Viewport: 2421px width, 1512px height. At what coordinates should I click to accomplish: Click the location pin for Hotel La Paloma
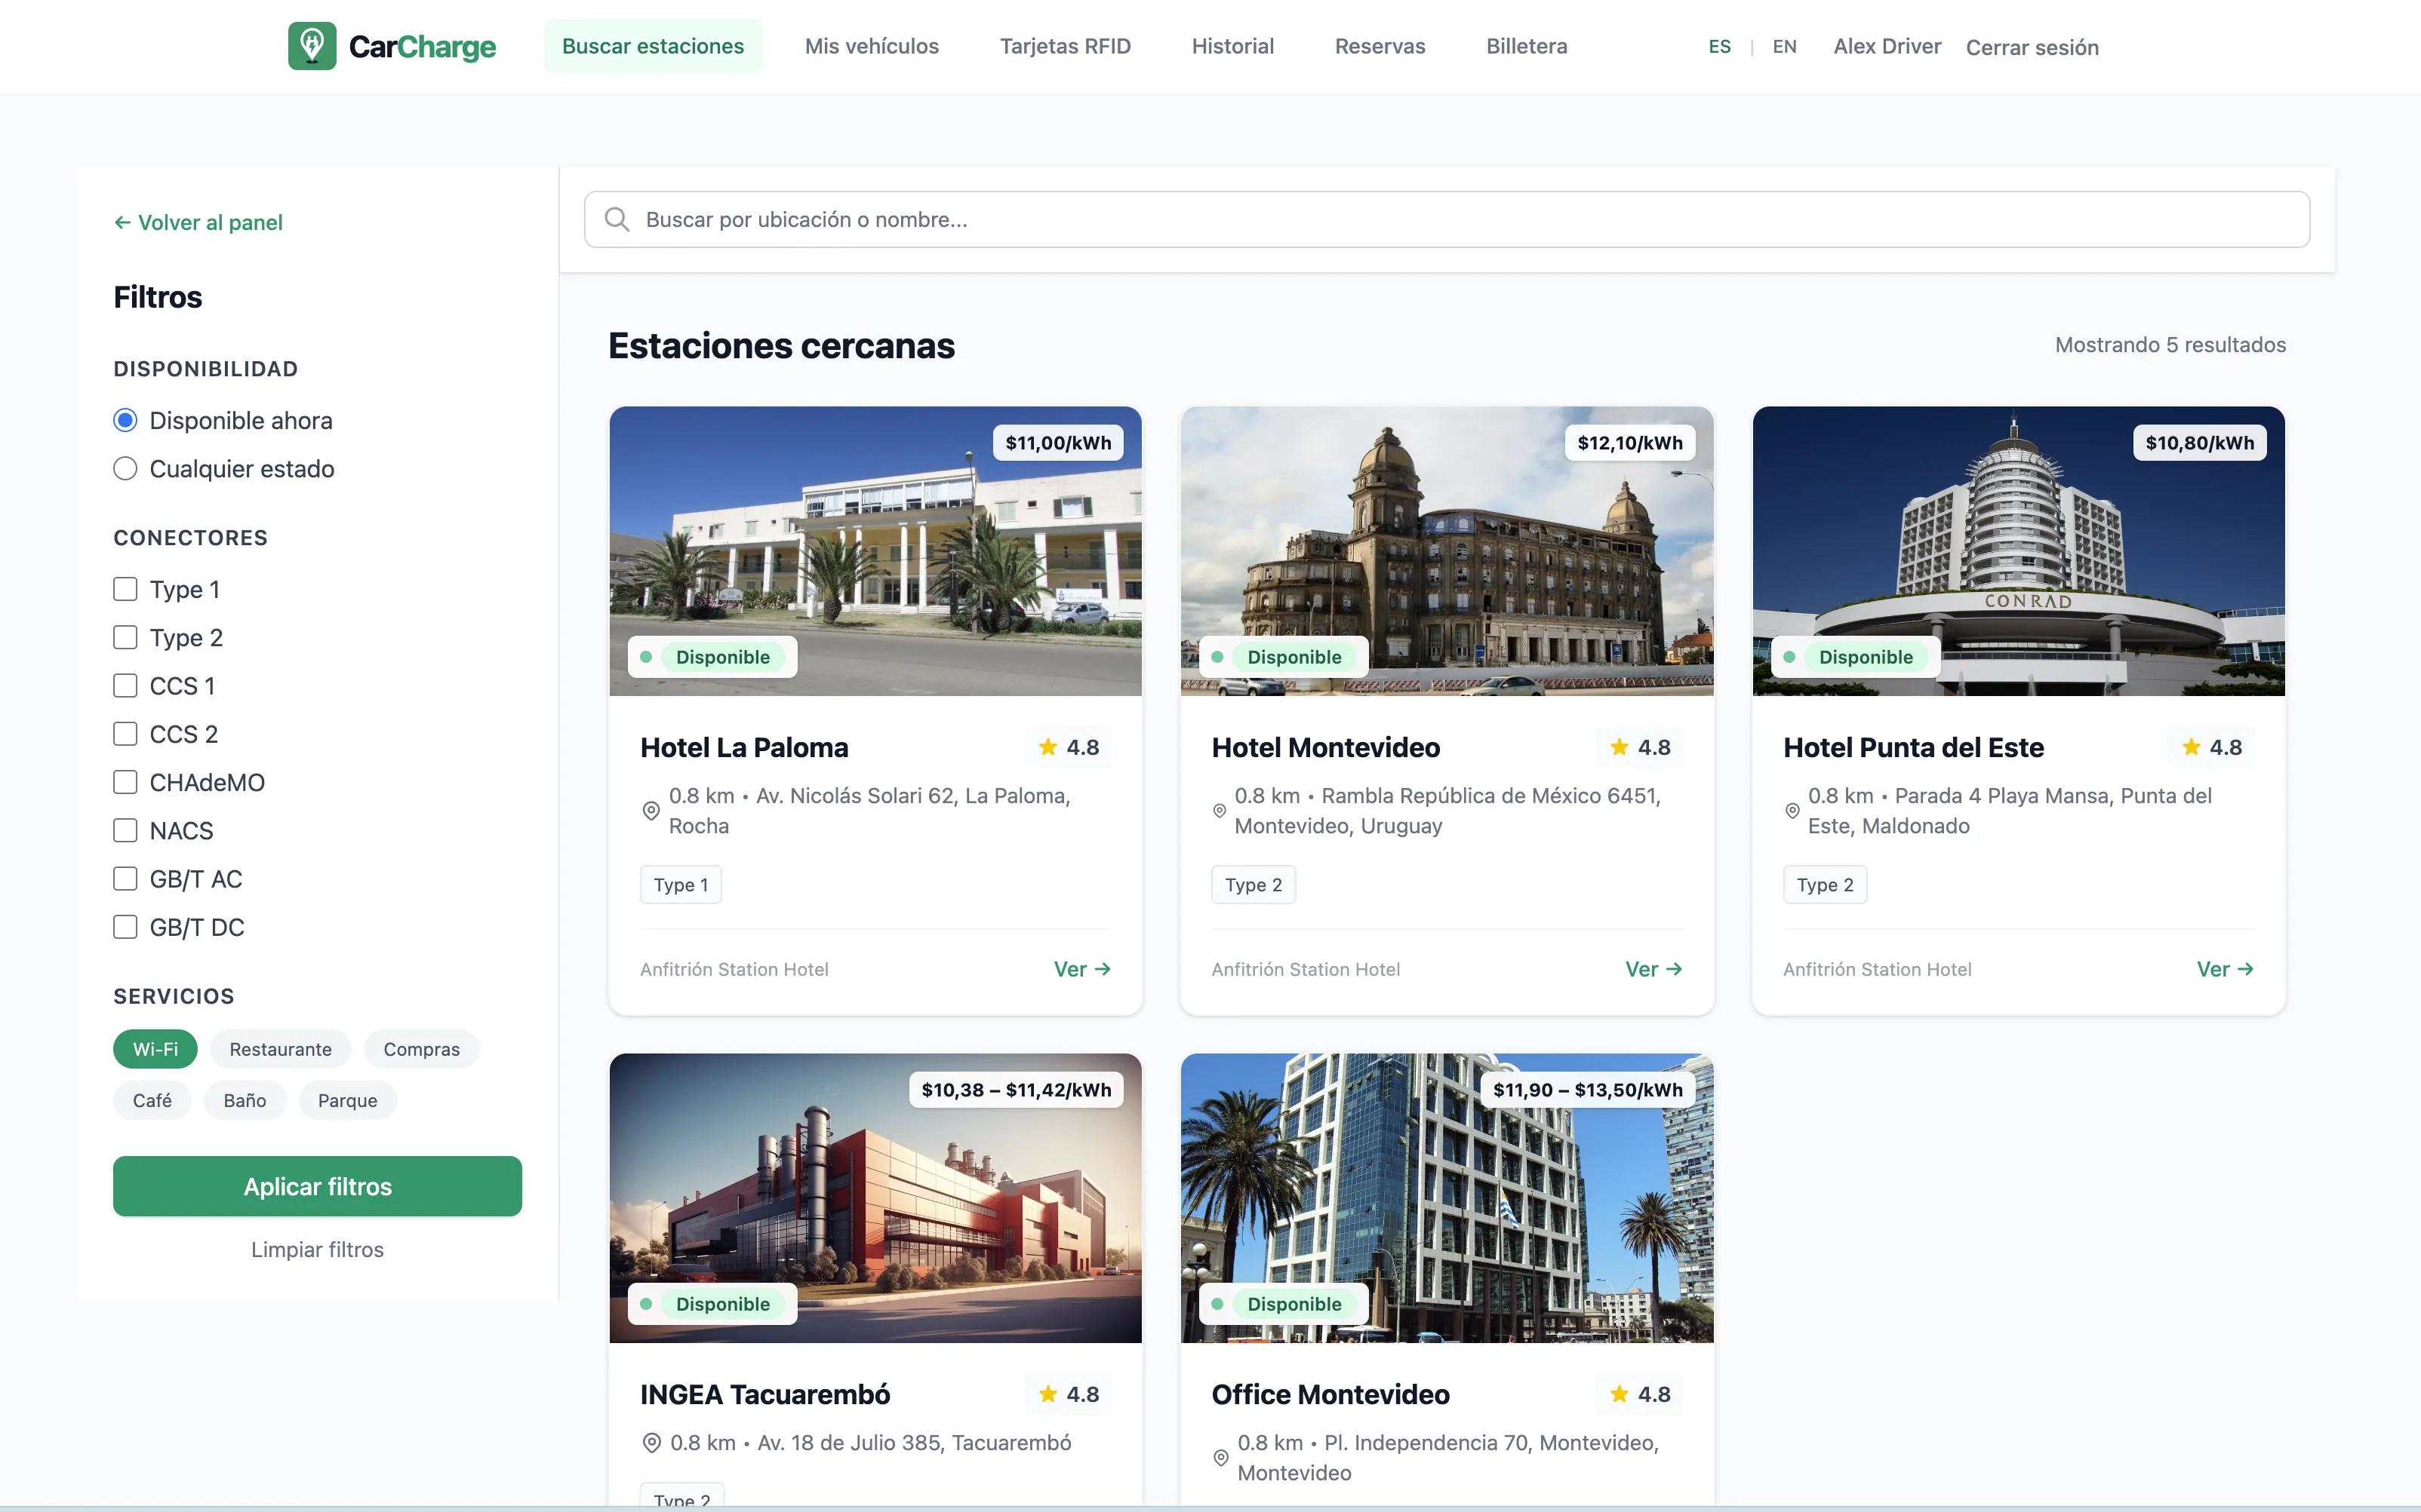(x=651, y=811)
